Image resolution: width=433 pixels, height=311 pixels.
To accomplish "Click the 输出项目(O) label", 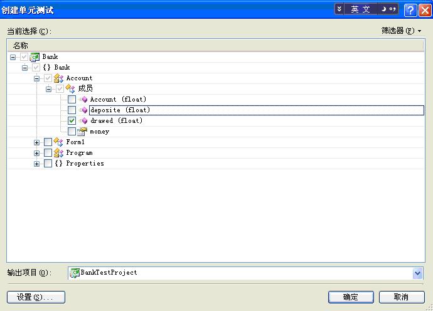I will click(x=29, y=273).
